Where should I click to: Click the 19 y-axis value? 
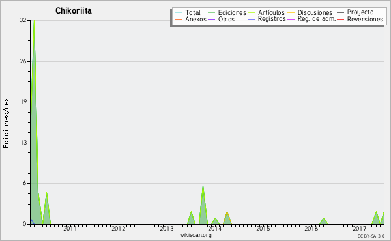click(23, 102)
